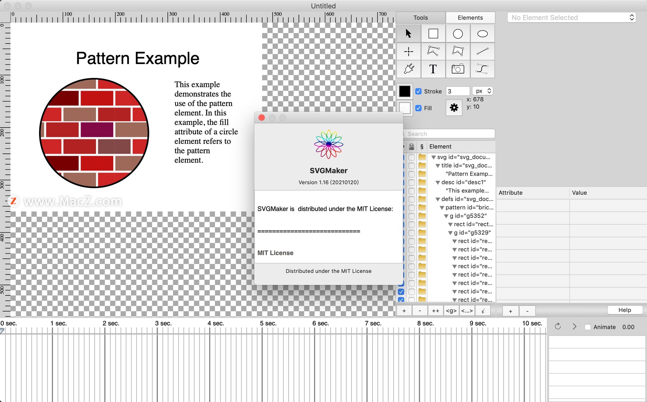Click the '++' duplicate element button
This screenshot has height=402, width=647.
(435, 311)
